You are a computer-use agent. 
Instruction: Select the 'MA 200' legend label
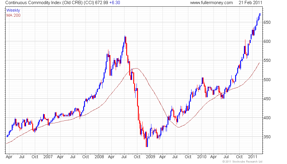[13, 15]
